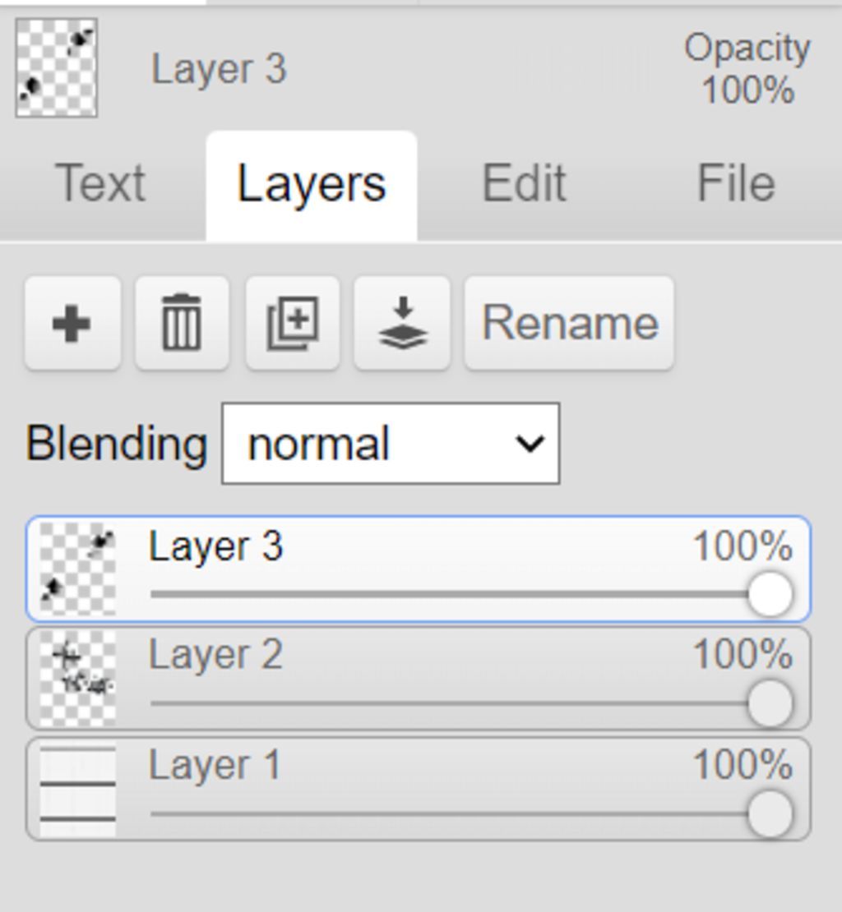
Task: Merge layer down with the stack-arrow icon
Action: pos(402,324)
